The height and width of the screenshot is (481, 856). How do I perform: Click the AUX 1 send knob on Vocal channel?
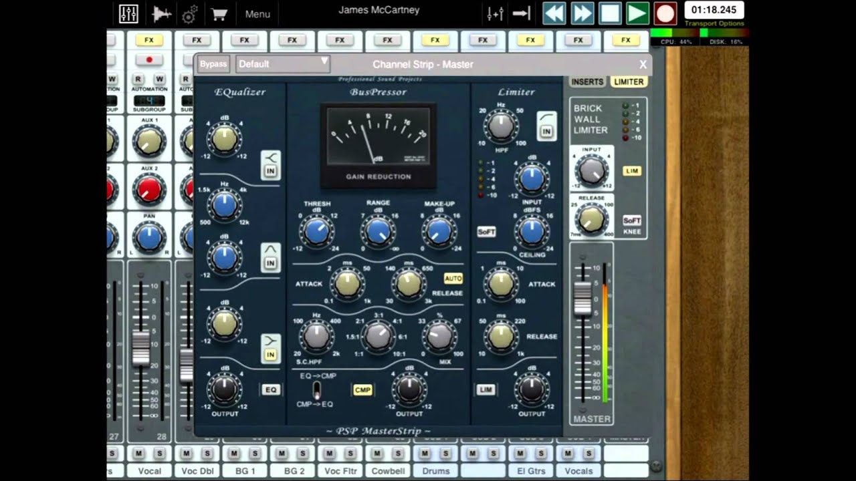point(149,140)
